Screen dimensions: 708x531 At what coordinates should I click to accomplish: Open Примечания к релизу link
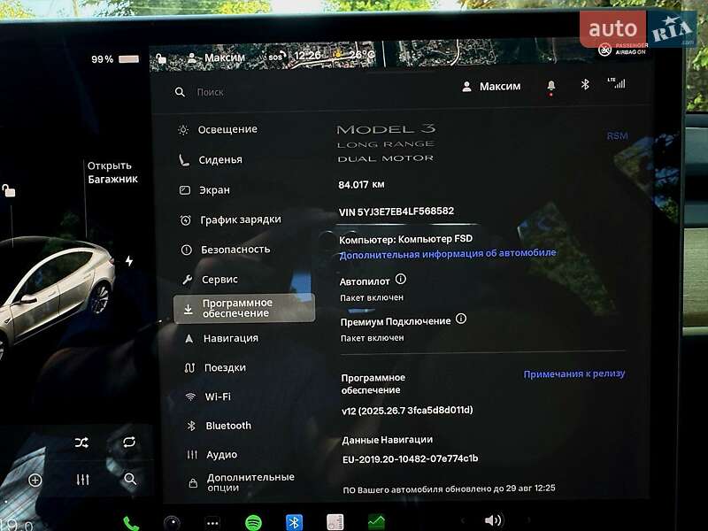point(573,373)
